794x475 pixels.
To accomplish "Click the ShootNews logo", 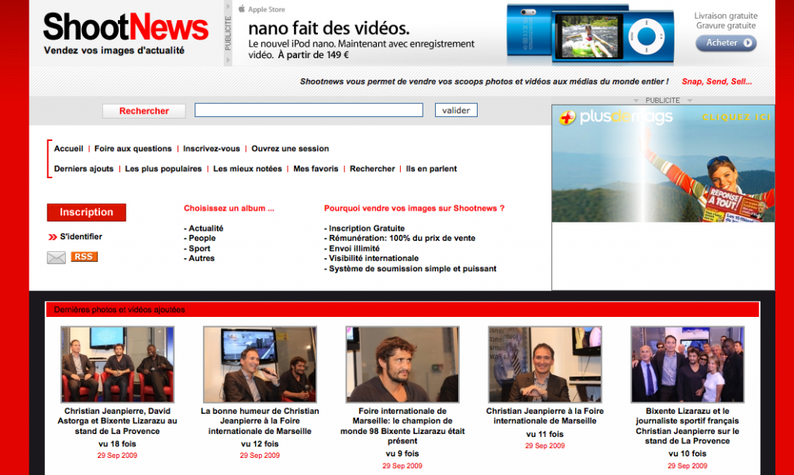I will tap(126, 27).
